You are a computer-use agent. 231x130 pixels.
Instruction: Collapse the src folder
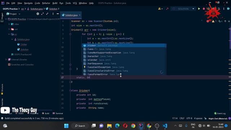pyautogui.click(x=9, y=34)
